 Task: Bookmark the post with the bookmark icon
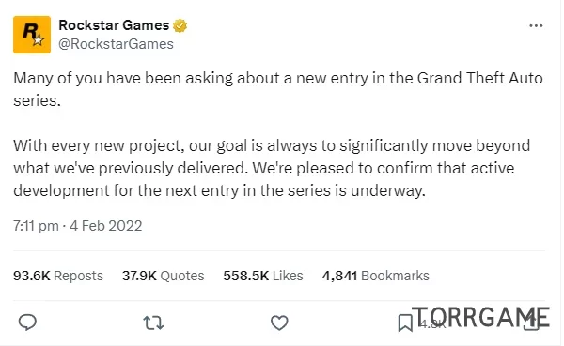[x=405, y=323]
